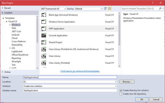Select the Windows Forms Application icon

tap(44, 22)
